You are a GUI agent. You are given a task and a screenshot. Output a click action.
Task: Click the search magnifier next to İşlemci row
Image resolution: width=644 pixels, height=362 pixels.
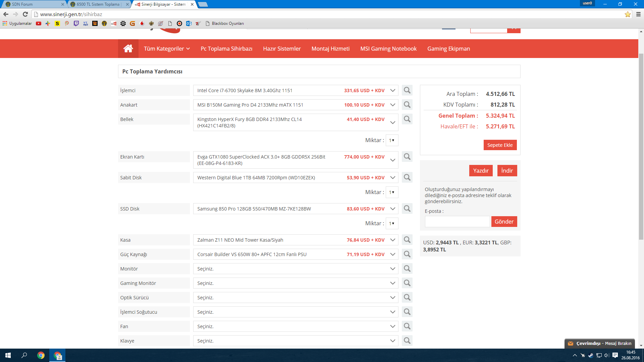[x=407, y=90]
